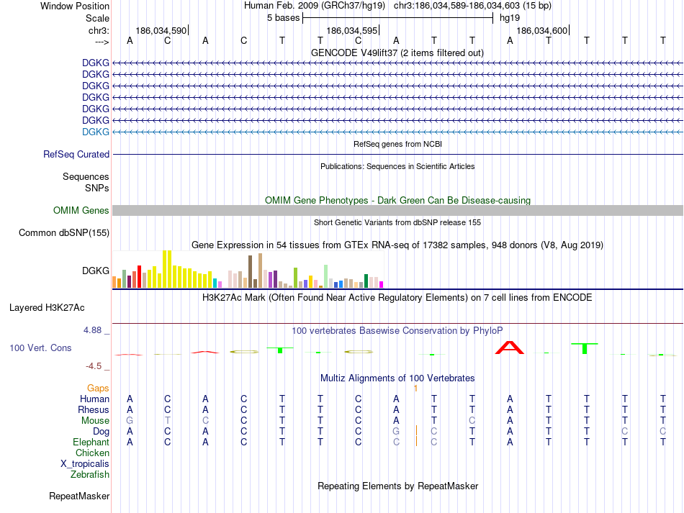Click the hg19 label beside the scale bar
The image size is (684, 513).
(x=510, y=18)
